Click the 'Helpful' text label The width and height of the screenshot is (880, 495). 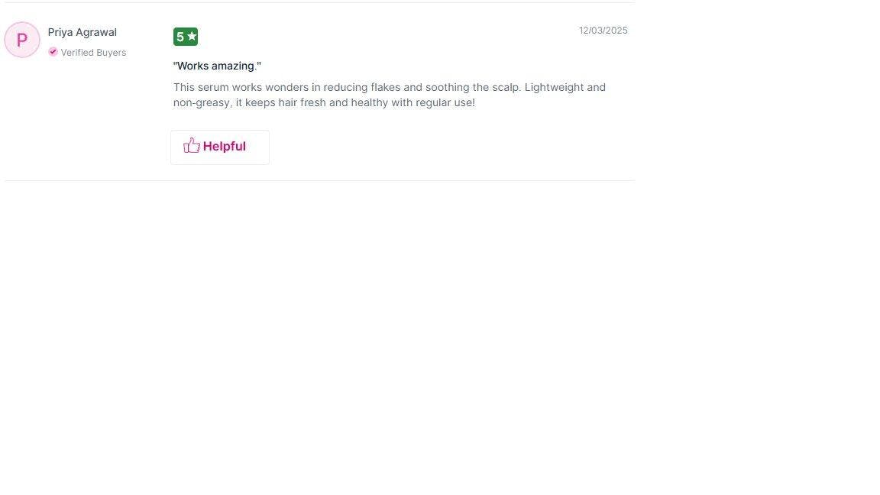[x=225, y=147]
